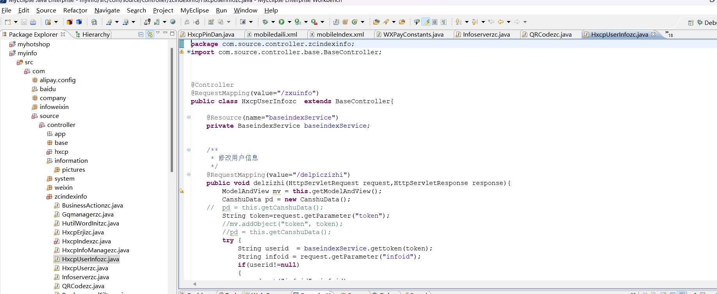
Task: Click the Forward navigation arrow icon
Action: [517, 22]
